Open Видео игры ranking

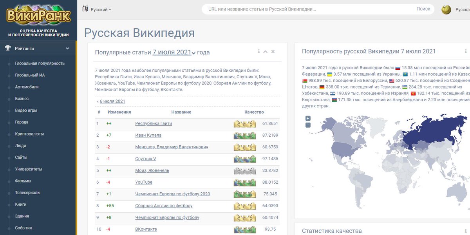pos(26,110)
